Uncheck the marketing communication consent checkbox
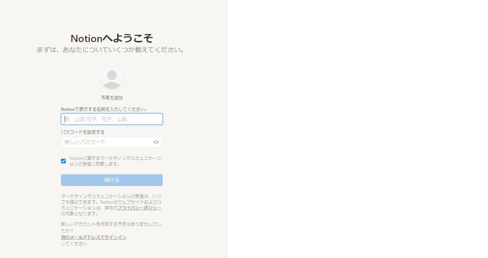 click(x=64, y=161)
